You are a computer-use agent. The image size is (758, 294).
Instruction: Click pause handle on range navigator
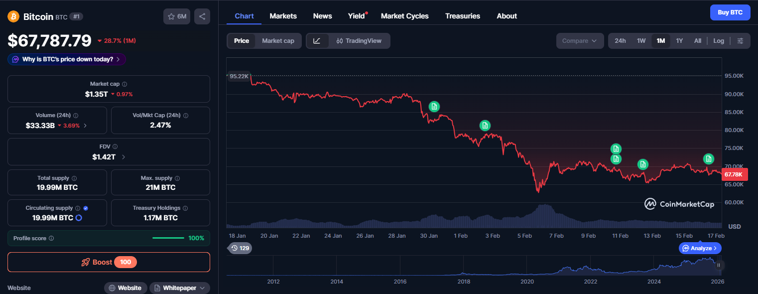pos(718,265)
